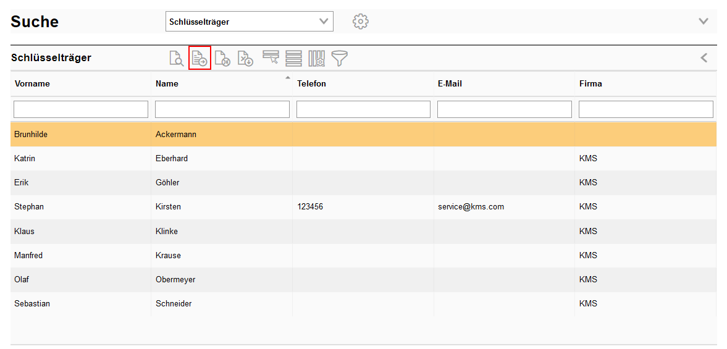This screenshot has height=349, width=727.
Task: Click the Excel export download icon
Action: 245,58
